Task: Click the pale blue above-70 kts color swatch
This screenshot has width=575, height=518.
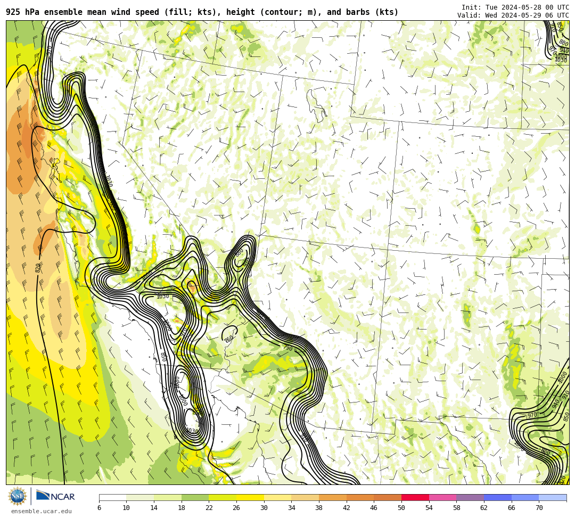Action: coord(553,497)
